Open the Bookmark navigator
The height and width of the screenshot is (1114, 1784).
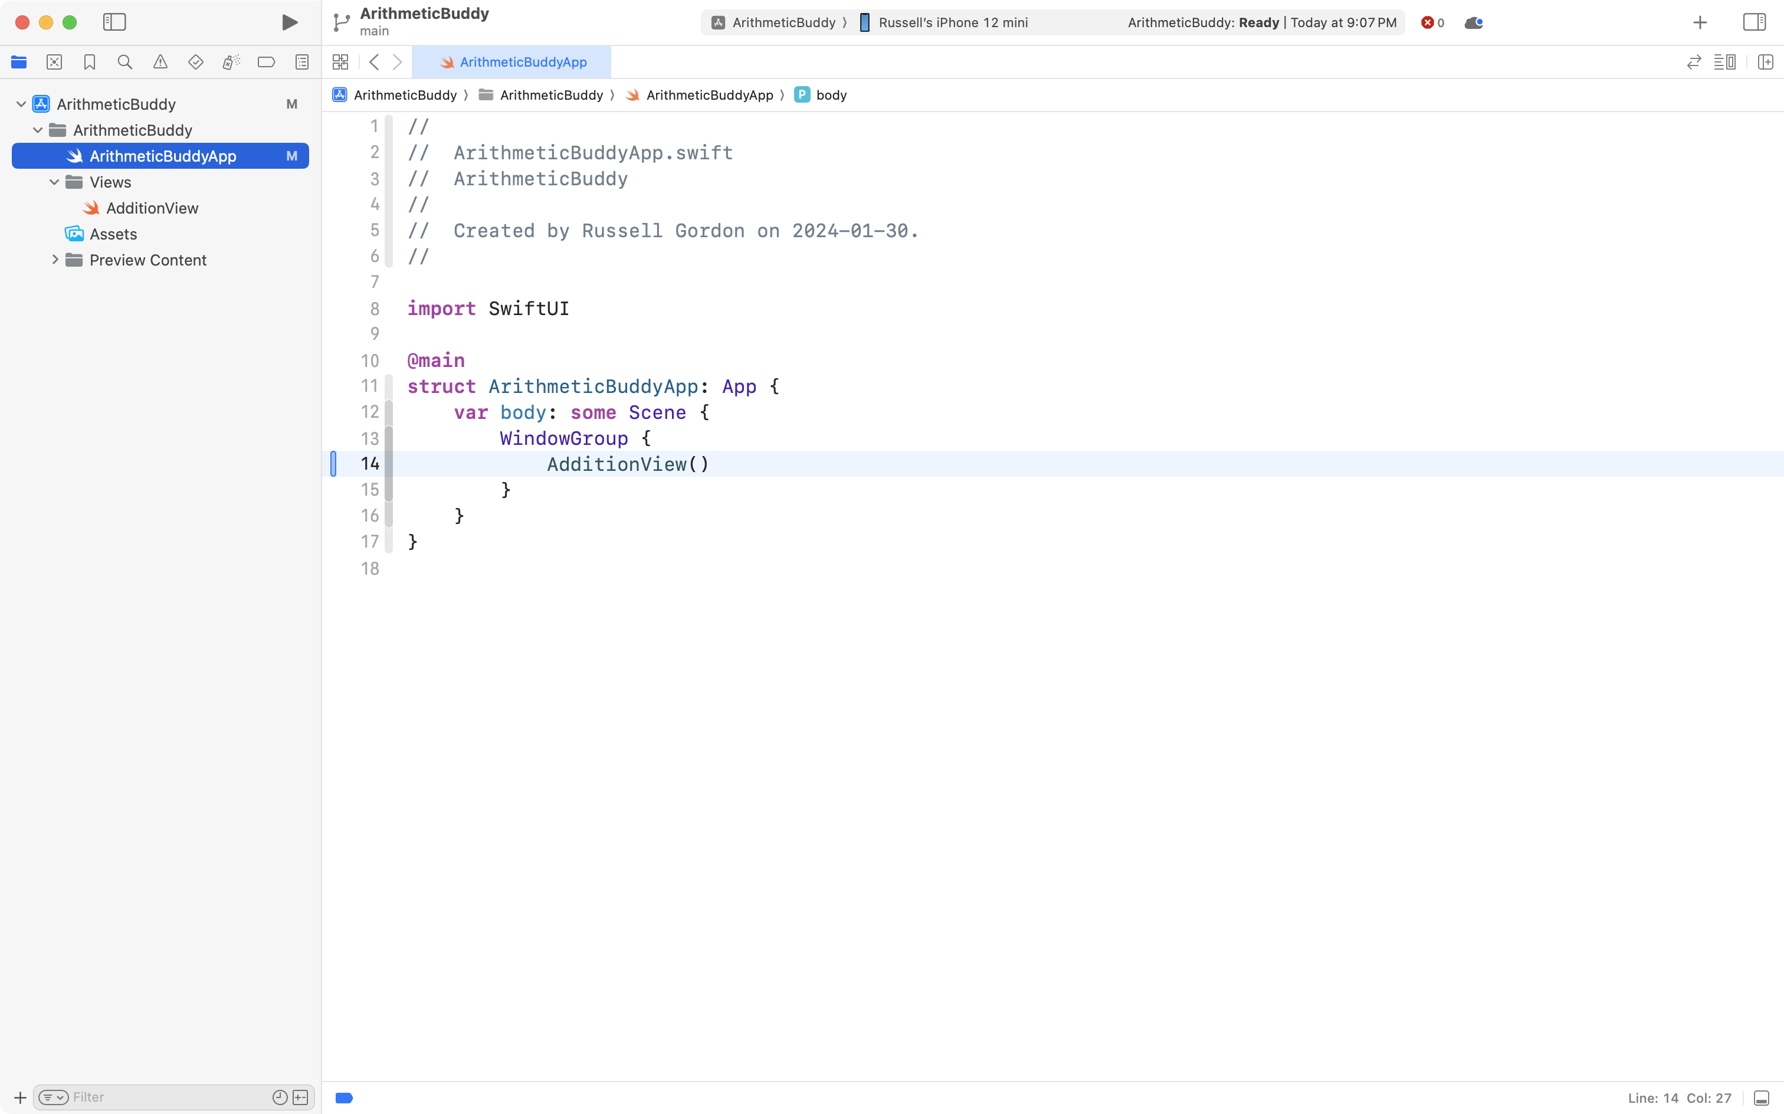(90, 62)
